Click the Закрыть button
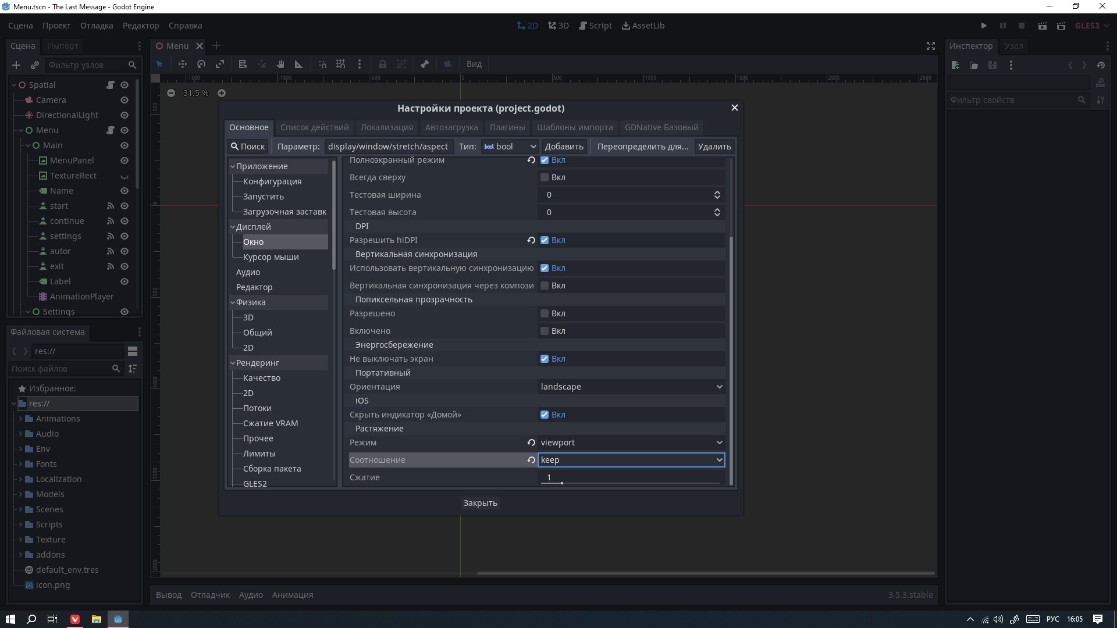1117x628 pixels. [481, 503]
